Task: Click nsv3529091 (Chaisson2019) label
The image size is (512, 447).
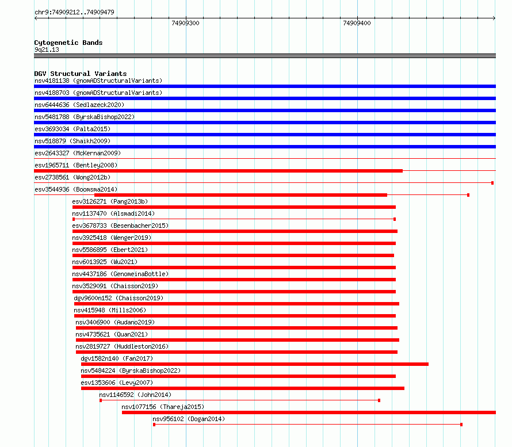Action: click(x=115, y=286)
